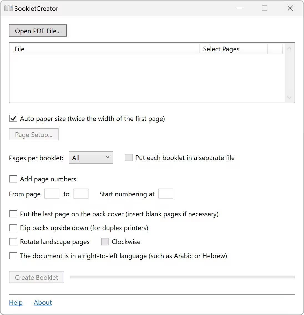Click the file list scroll down arrow
This screenshot has width=304, height=315.
pyautogui.click(x=289, y=98)
